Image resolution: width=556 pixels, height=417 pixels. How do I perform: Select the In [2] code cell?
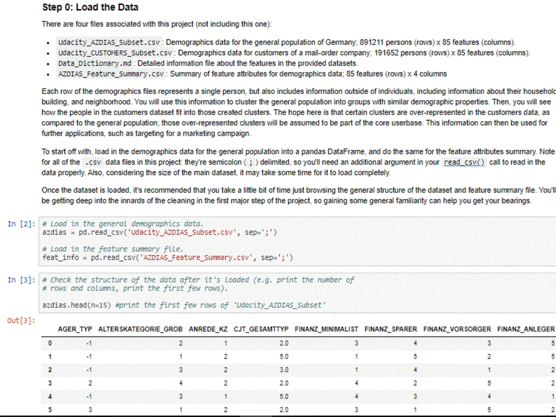[167, 242]
